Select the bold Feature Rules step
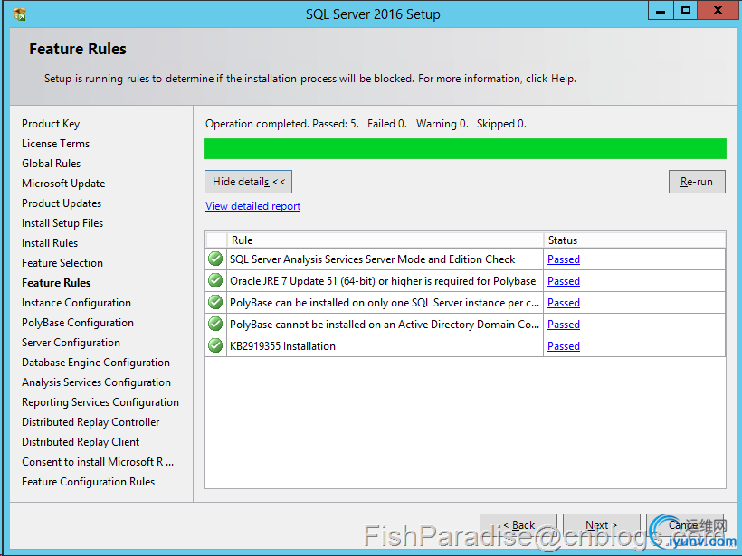This screenshot has height=556, width=742. (56, 283)
